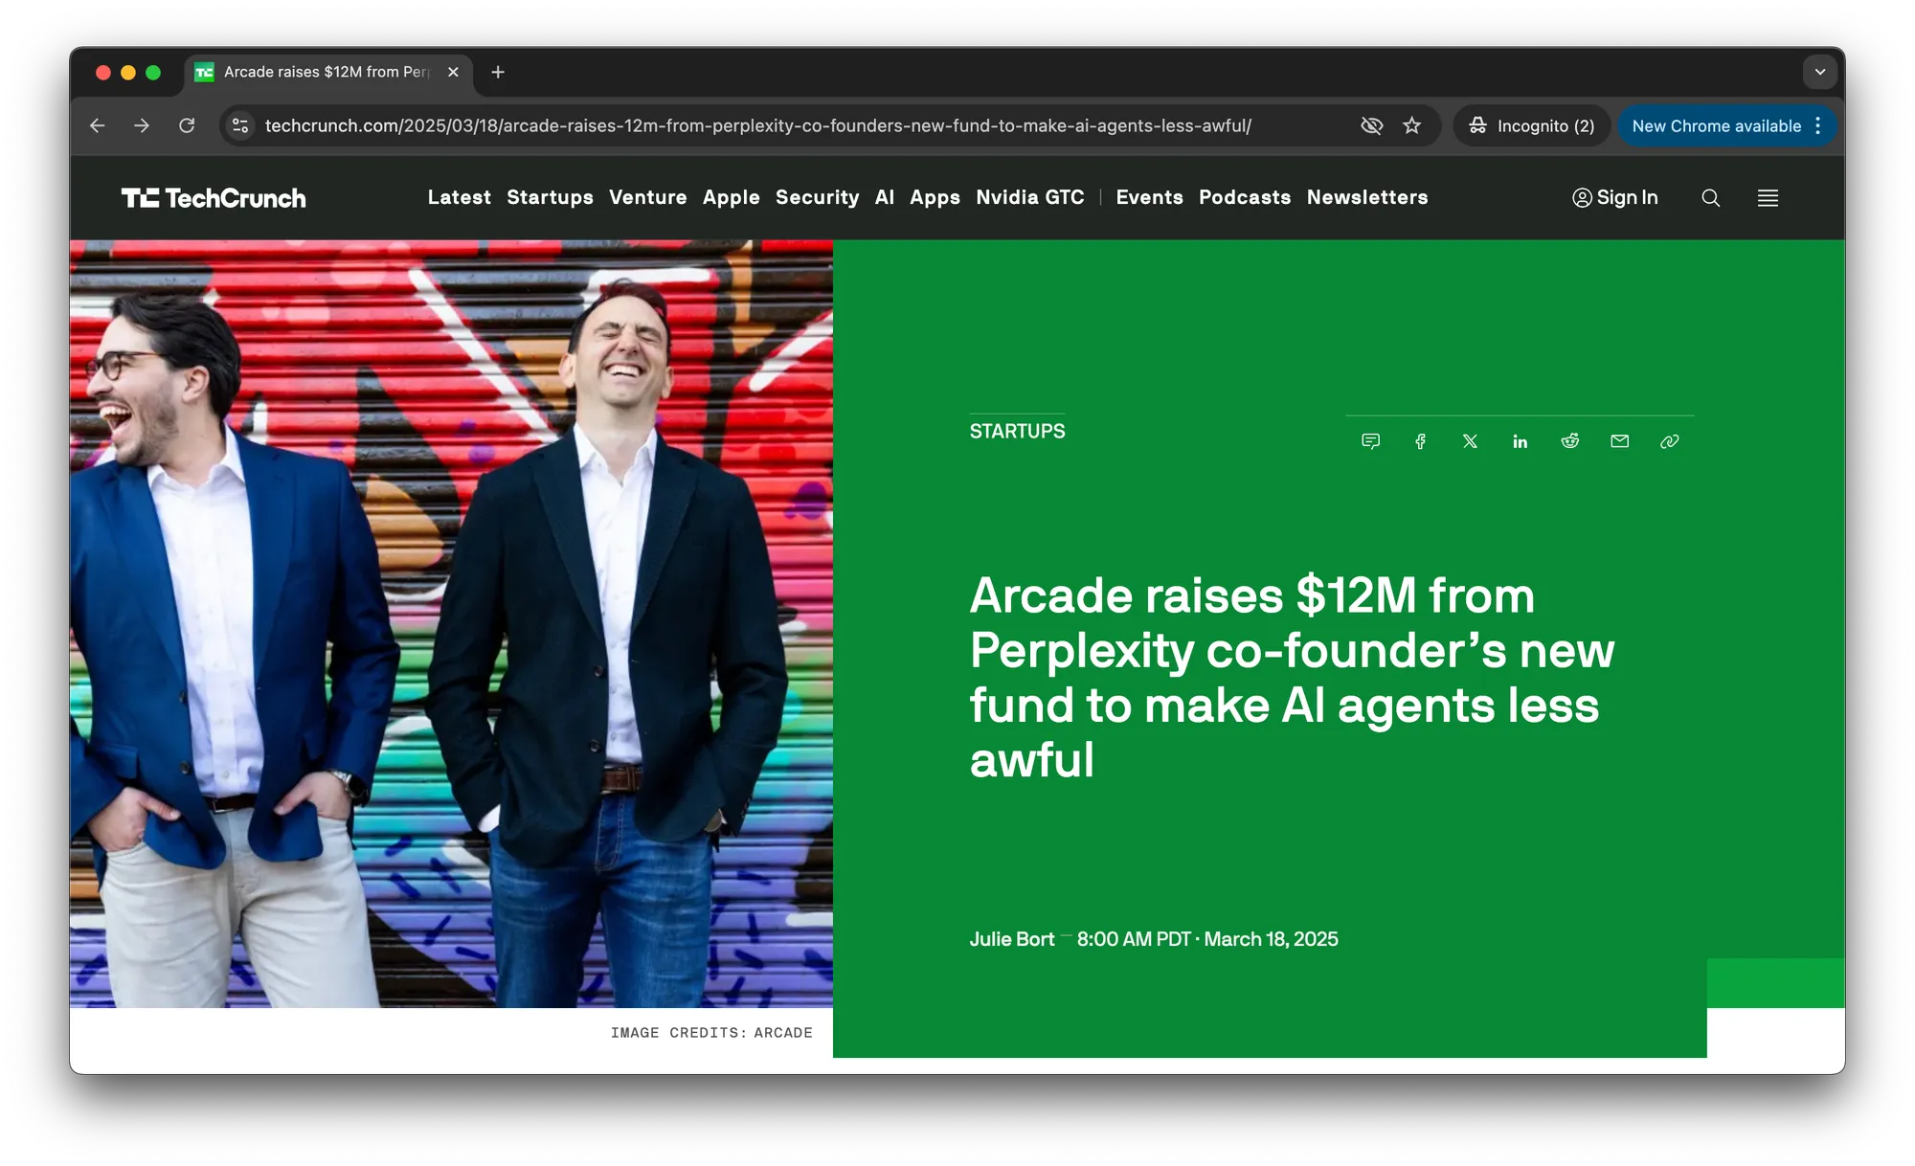This screenshot has width=1915, height=1166.
Task: Share the article on X
Action: tap(1471, 441)
